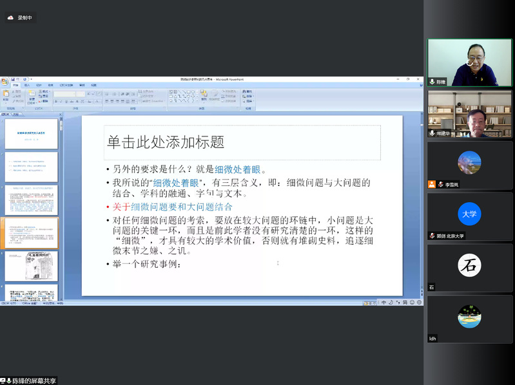Click the IME settings gear icon
Image resolution: width=515 pixels, height=385 pixels.
pos(419,303)
